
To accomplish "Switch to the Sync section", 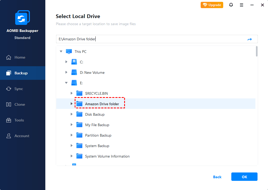I will pyautogui.click(x=19, y=89).
